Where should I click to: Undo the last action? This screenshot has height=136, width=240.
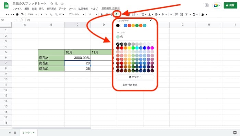(x=7, y=14)
